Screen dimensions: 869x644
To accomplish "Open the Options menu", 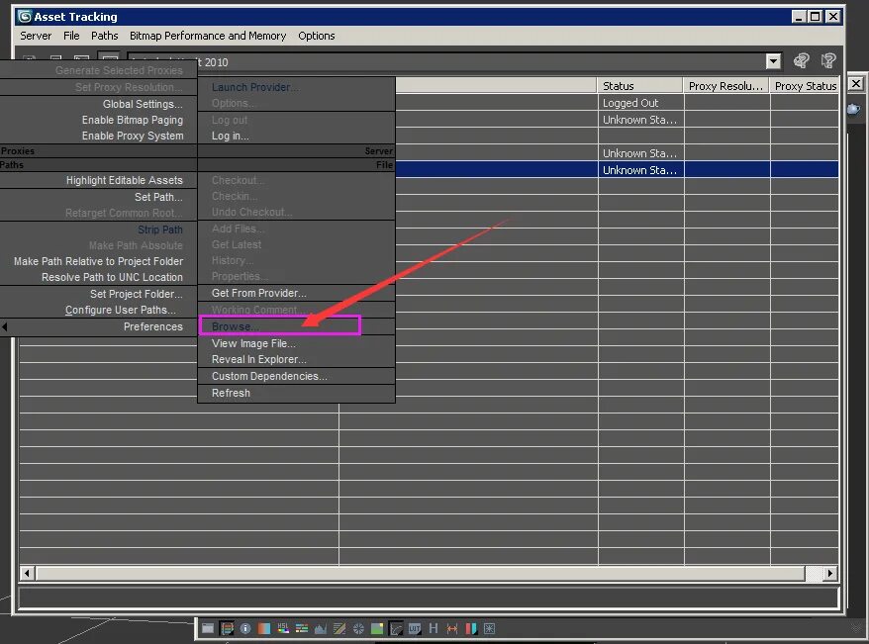I will click(x=316, y=36).
